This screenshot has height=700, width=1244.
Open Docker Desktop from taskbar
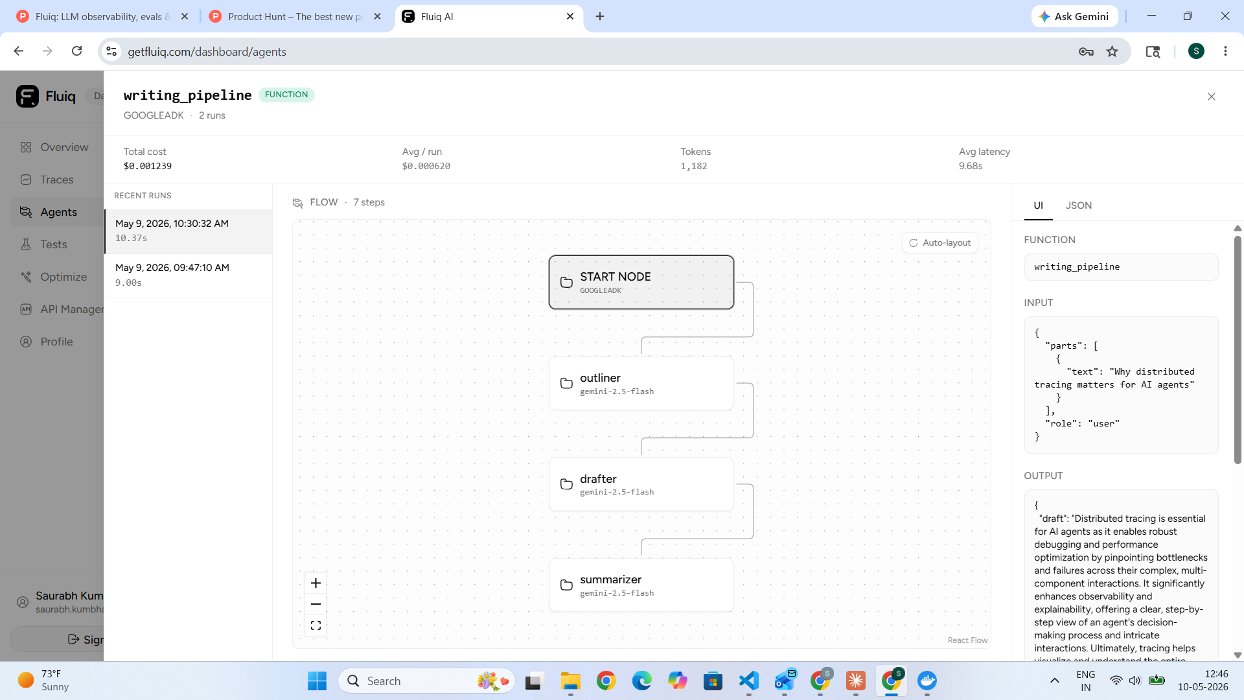927,681
